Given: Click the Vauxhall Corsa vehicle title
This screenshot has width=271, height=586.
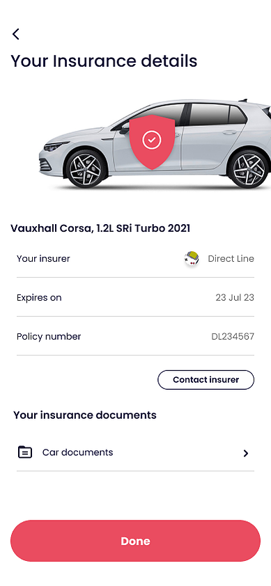Looking at the screenshot, I should coord(100,228).
